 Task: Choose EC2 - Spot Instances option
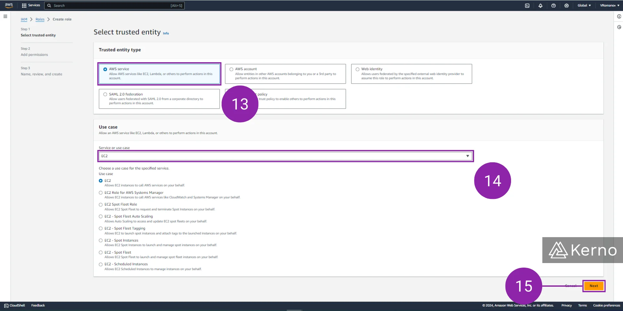click(101, 241)
